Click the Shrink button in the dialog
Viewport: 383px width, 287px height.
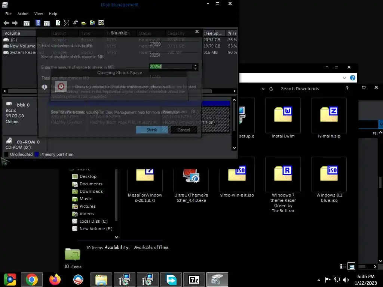[x=152, y=130]
